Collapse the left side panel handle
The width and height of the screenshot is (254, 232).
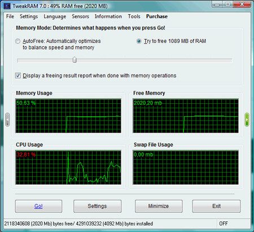pos(7,120)
